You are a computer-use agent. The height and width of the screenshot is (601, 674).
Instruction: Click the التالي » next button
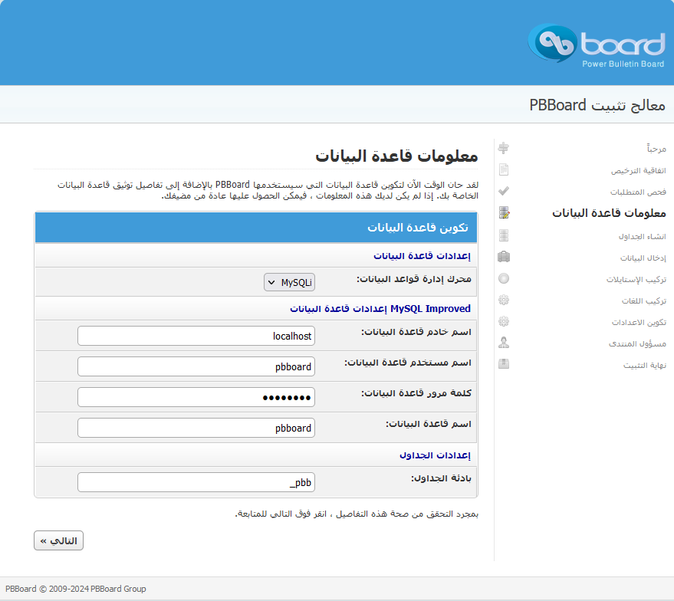click(x=58, y=540)
